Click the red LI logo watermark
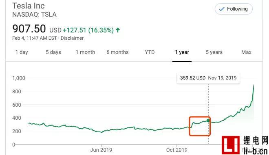Screen dimensions: 269x155 tap(230, 145)
